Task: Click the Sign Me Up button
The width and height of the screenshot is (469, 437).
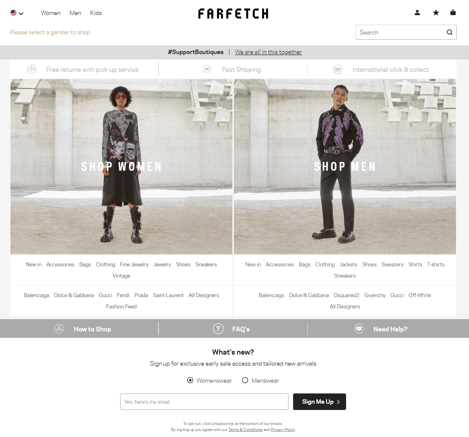Action: click(319, 402)
